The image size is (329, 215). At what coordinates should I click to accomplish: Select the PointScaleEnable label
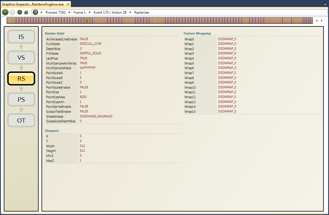58,87
